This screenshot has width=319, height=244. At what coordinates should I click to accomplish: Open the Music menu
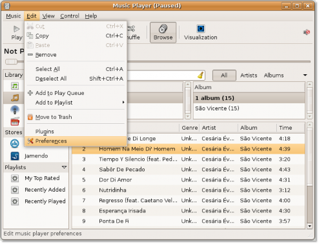coord(14,16)
